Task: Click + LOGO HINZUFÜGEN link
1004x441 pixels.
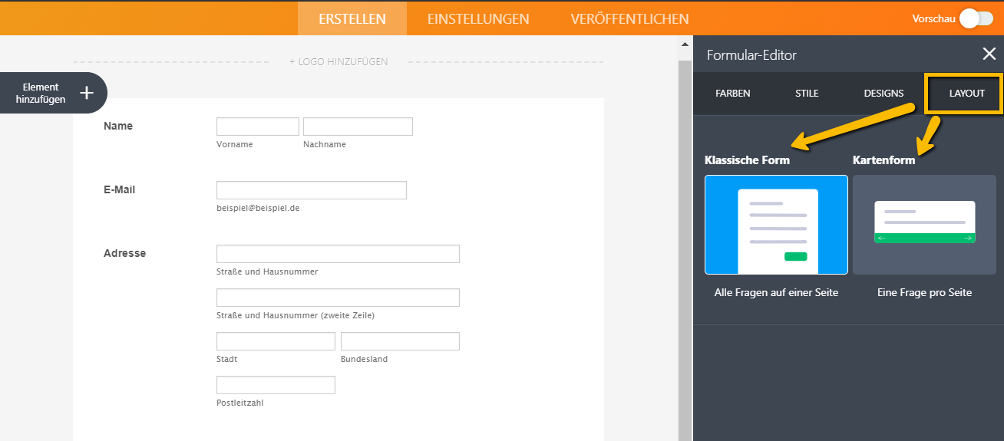Action: [x=339, y=61]
